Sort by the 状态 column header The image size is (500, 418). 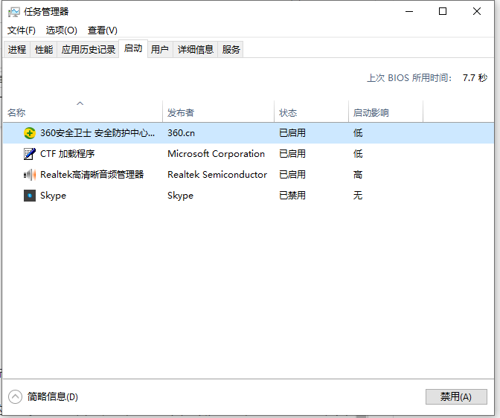click(311, 112)
